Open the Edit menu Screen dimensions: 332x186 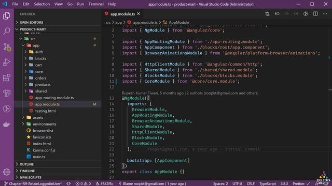pyautogui.click(x=26, y=4)
